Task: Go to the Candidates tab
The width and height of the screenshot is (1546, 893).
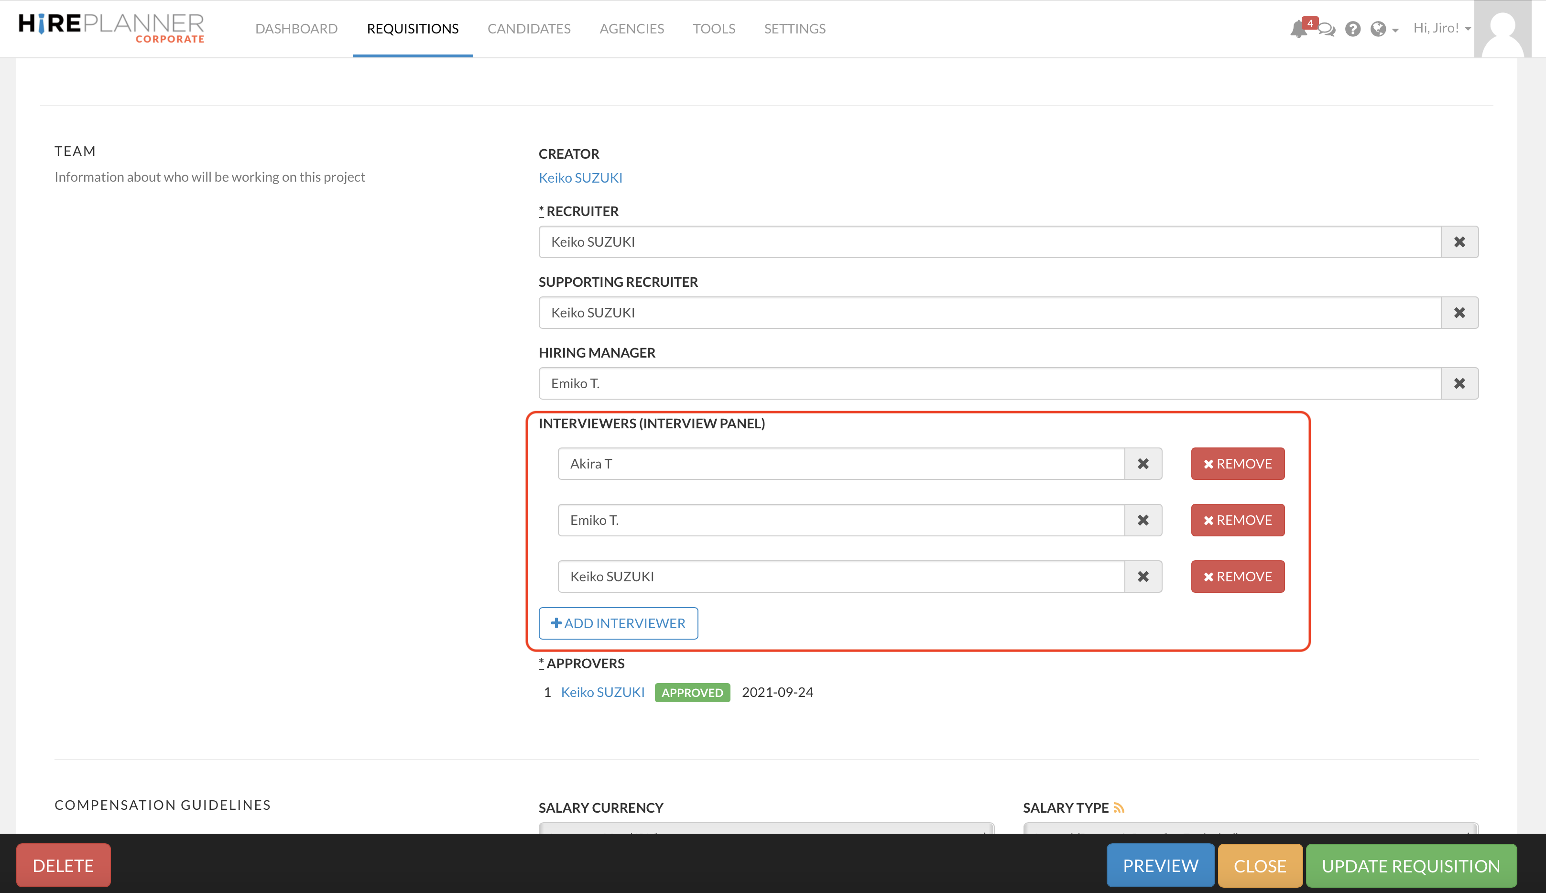Action: [529, 29]
